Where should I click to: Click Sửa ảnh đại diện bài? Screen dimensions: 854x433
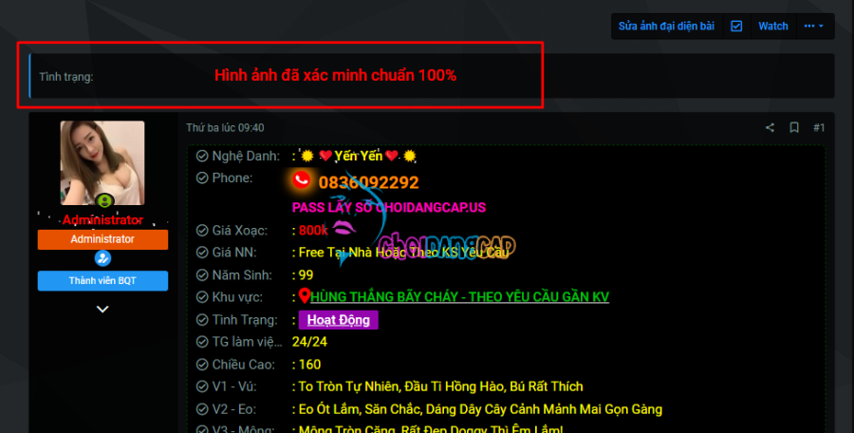pos(666,27)
